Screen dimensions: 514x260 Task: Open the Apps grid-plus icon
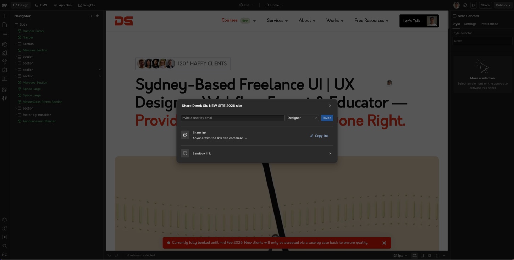5,90
